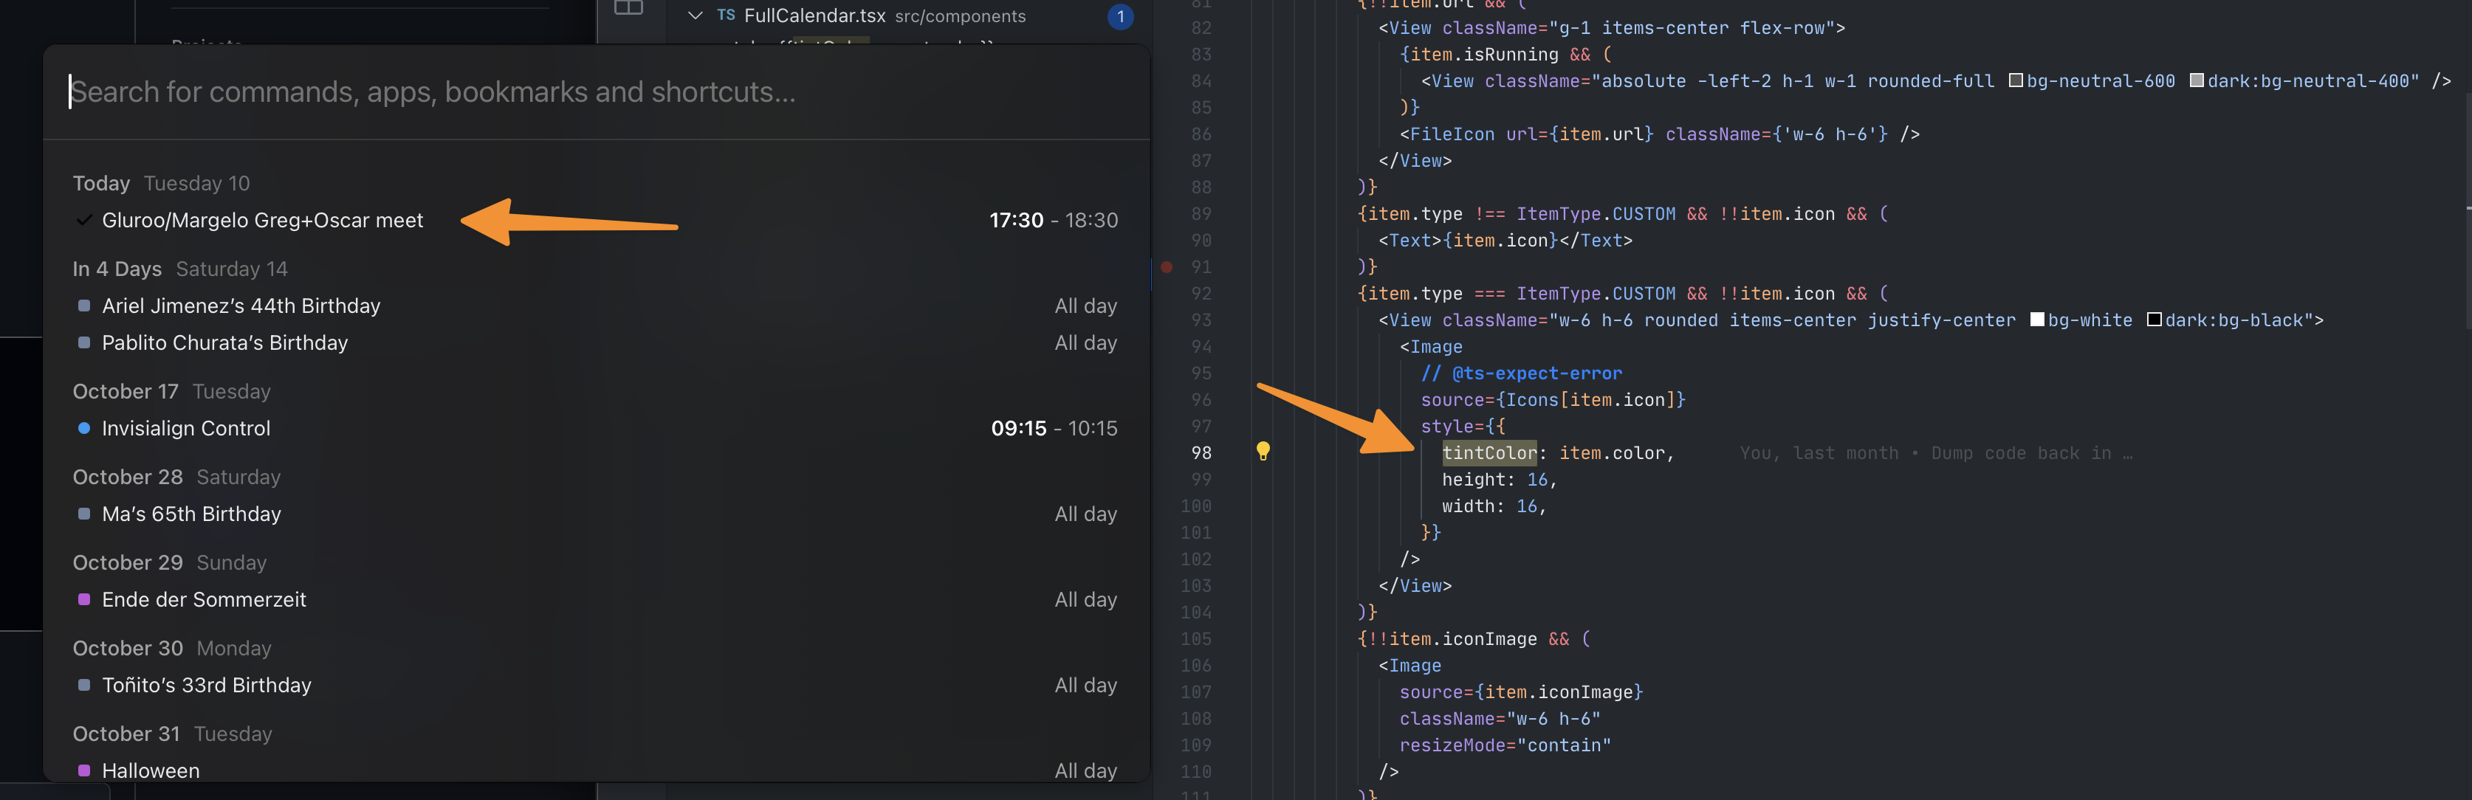Viewport: 2472px width, 800px height.
Task: Click the blue event dot beside Invisialign Control
Action: 83,428
